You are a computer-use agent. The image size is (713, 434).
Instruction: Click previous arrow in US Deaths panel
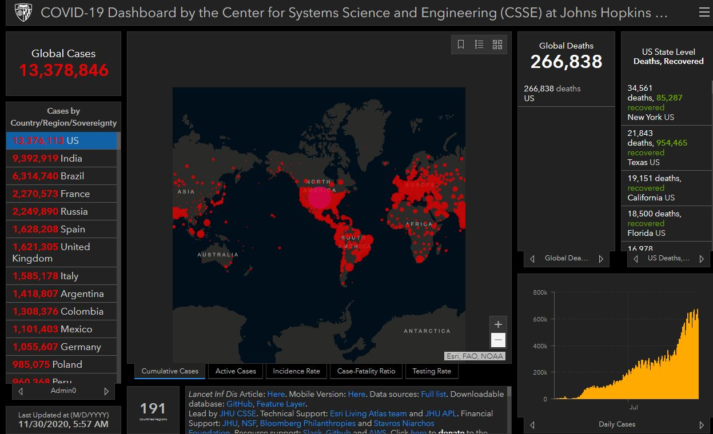pyautogui.click(x=636, y=259)
